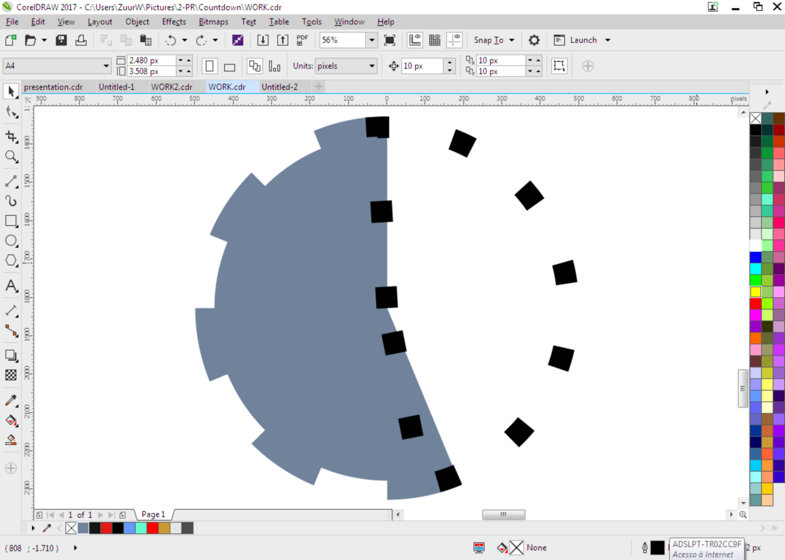Select the Interactive Fill tool

(11, 420)
